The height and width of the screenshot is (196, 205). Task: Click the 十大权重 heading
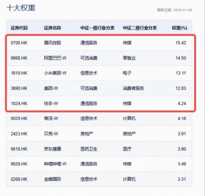tap(21, 8)
